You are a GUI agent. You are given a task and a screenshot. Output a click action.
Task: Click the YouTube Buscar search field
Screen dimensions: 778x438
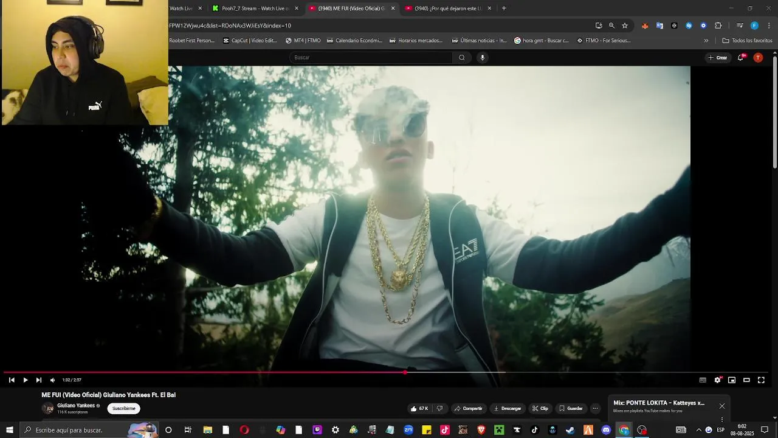[371, 58]
